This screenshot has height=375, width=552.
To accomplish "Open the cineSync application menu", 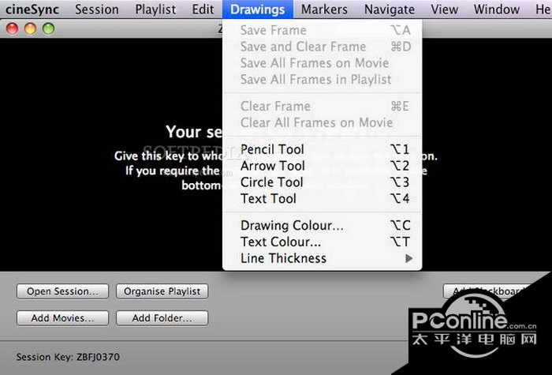I will click(x=32, y=9).
